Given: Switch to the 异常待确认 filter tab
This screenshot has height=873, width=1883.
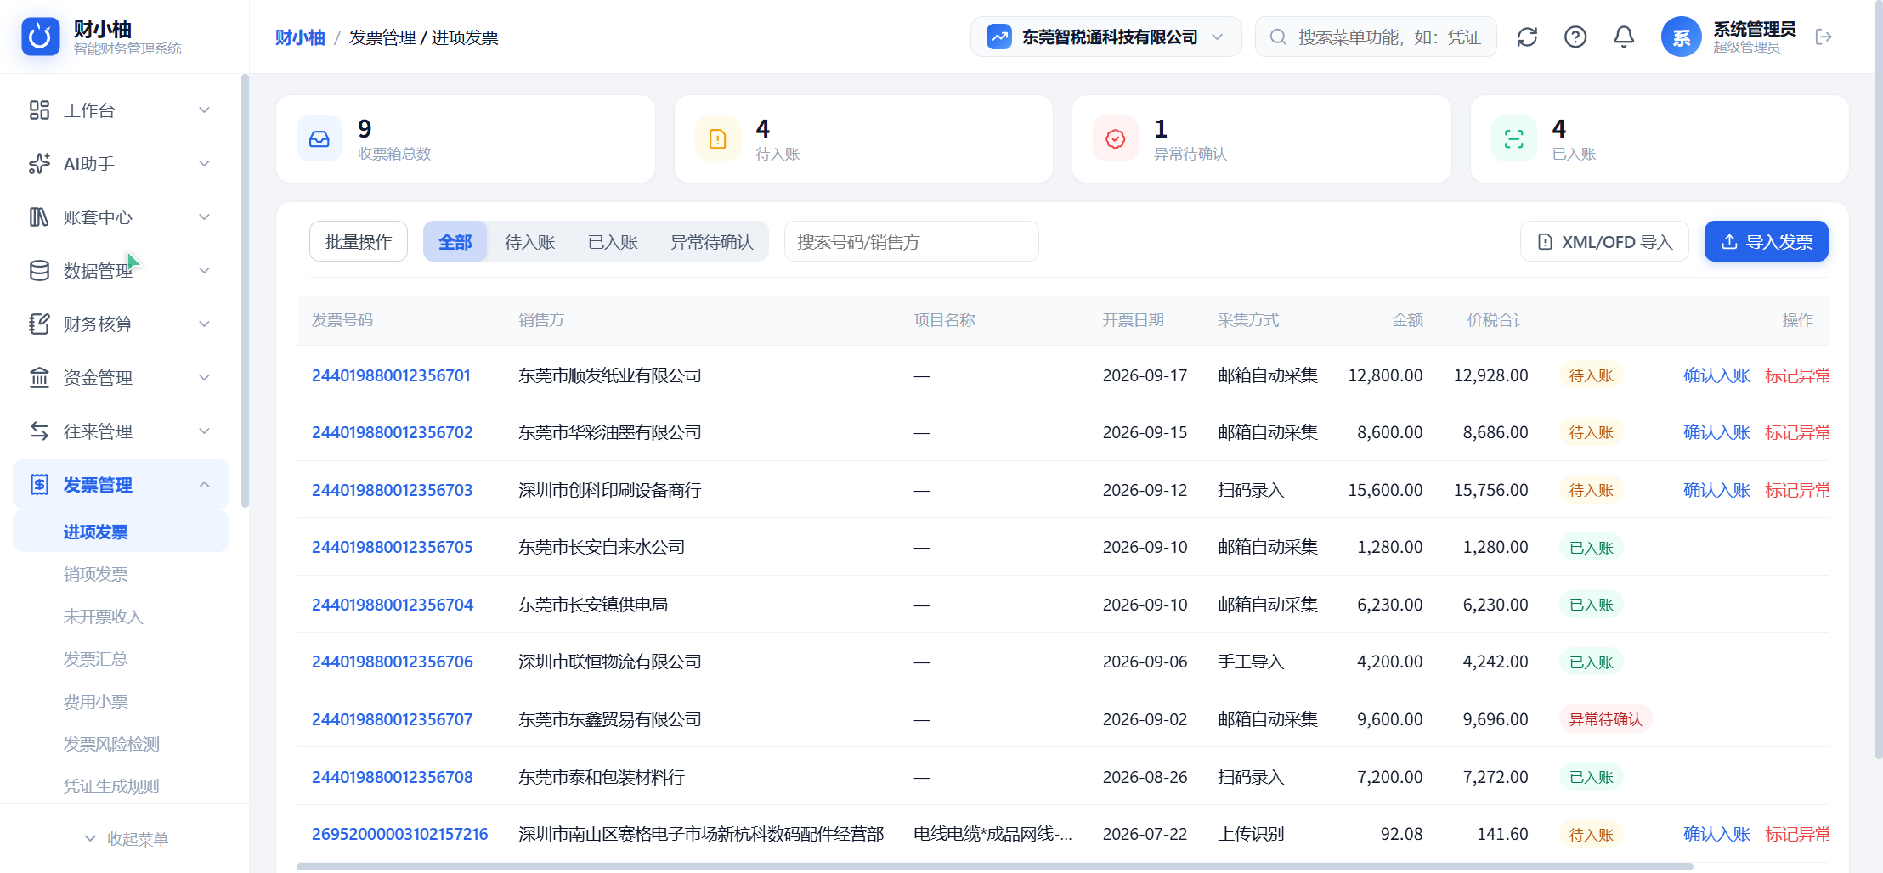Looking at the screenshot, I should coord(711,242).
